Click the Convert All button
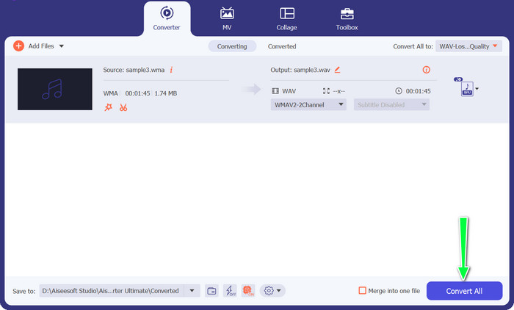Image resolution: width=514 pixels, height=310 pixels. click(x=464, y=291)
